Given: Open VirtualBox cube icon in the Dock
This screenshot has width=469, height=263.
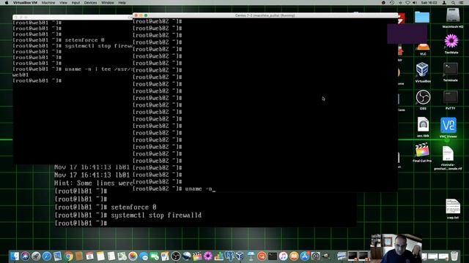Looking at the screenshot, I should click(240, 256).
